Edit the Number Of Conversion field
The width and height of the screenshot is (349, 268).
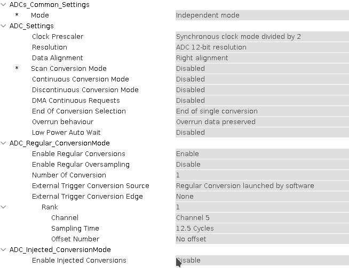(261, 175)
